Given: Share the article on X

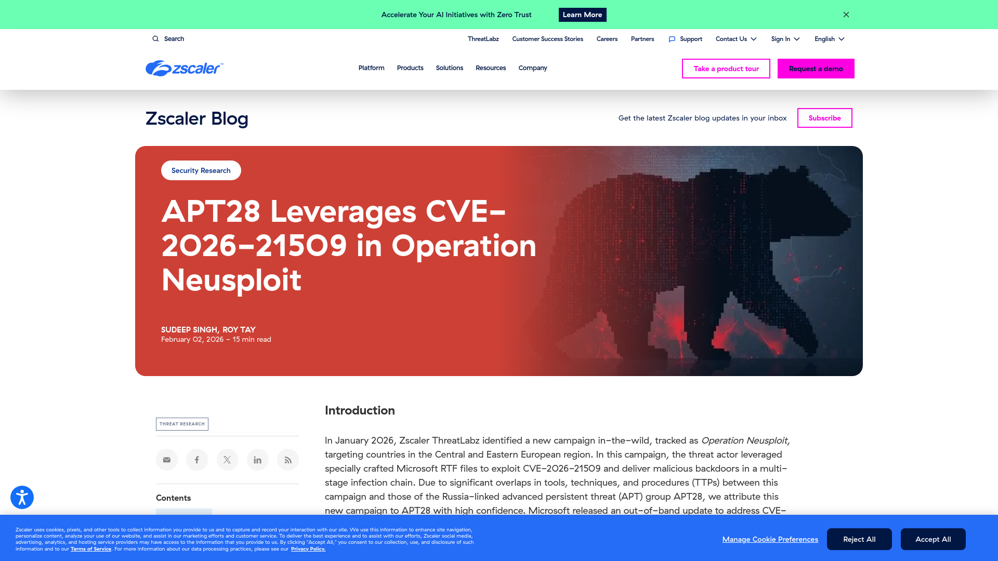Looking at the screenshot, I should pos(227,460).
